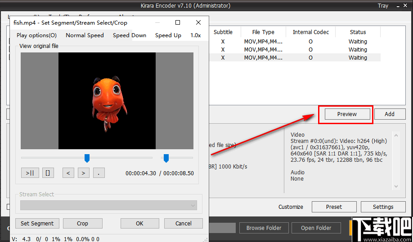Open Settings in the main window
This screenshot has width=413, height=242.
pos(383,207)
